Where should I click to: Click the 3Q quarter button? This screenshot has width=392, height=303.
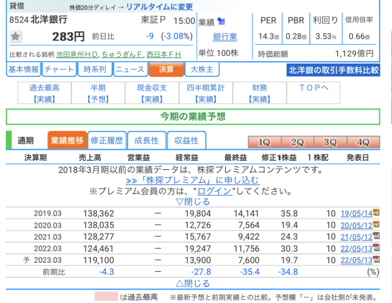click(330, 142)
